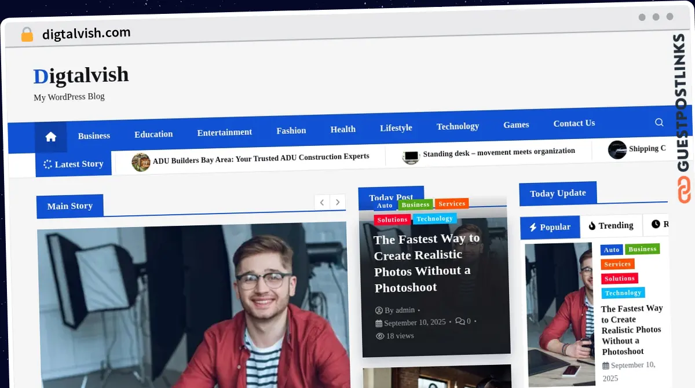
Task: Go to previous Main Story slide
Action: pos(322,202)
